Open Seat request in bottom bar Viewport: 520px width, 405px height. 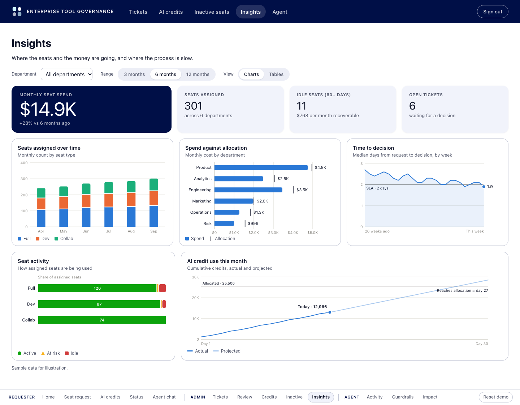[x=78, y=397]
